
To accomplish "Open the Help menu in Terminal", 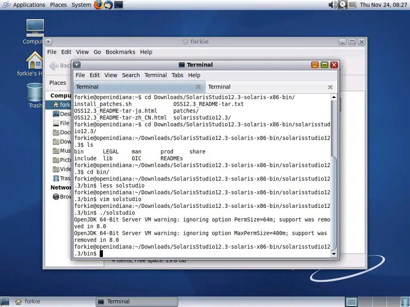I will pyautogui.click(x=194, y=75).
